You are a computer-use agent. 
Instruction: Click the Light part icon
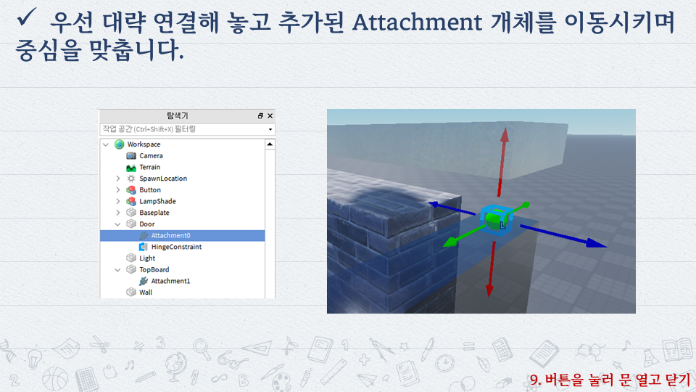(x=131, y=258)
